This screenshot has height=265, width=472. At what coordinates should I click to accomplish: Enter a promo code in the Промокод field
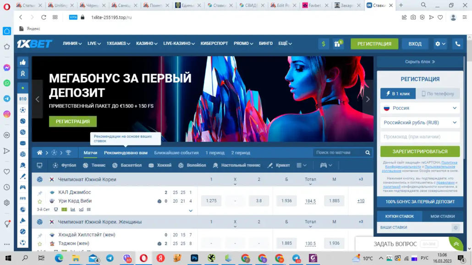tap(419, 136)
